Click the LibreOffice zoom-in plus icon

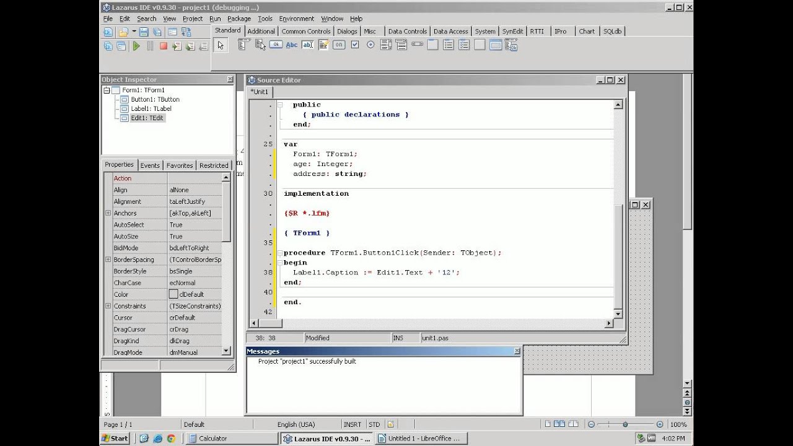point(660,424)
